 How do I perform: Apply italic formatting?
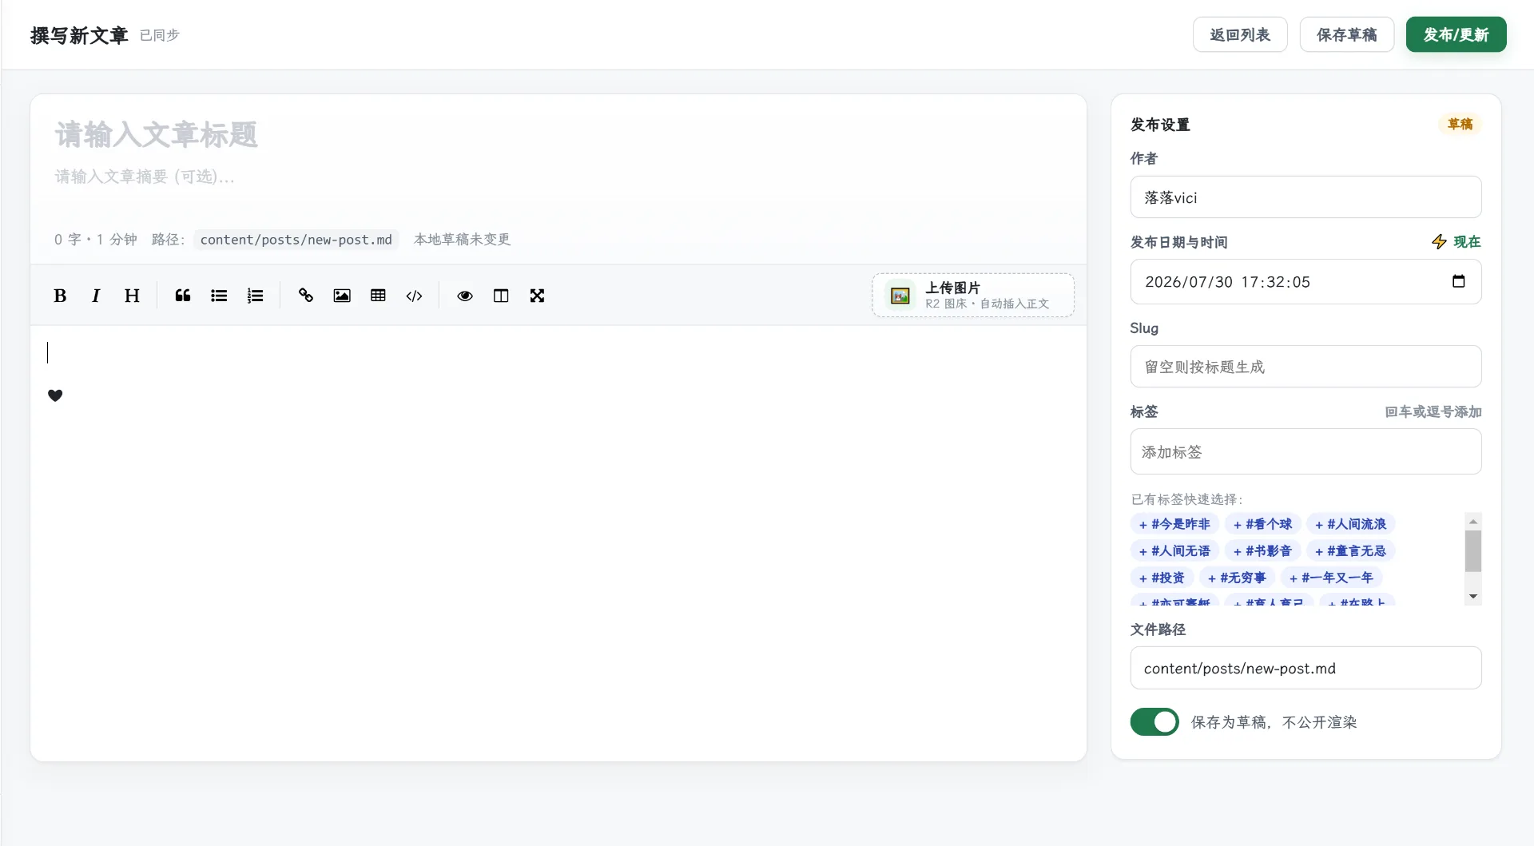click(x=96, y=296)
